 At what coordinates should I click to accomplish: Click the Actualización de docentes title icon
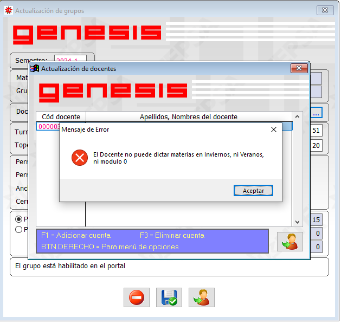tap(34, 68)
